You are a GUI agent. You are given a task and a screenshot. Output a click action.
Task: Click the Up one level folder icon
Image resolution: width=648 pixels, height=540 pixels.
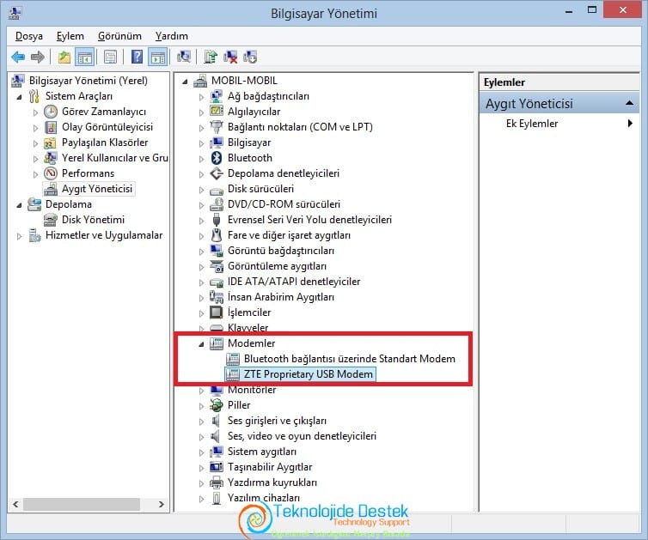click(x=64, y=57)
